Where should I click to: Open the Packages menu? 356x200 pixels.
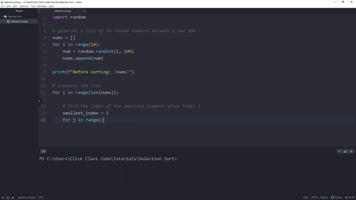coord(42,6)
